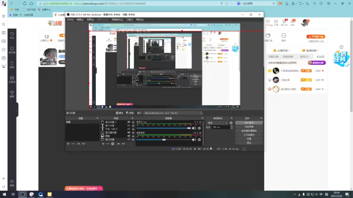Toggle visibility of last 窗口采集 source
This screenshot has height=198, width=353.
point(129,139)
